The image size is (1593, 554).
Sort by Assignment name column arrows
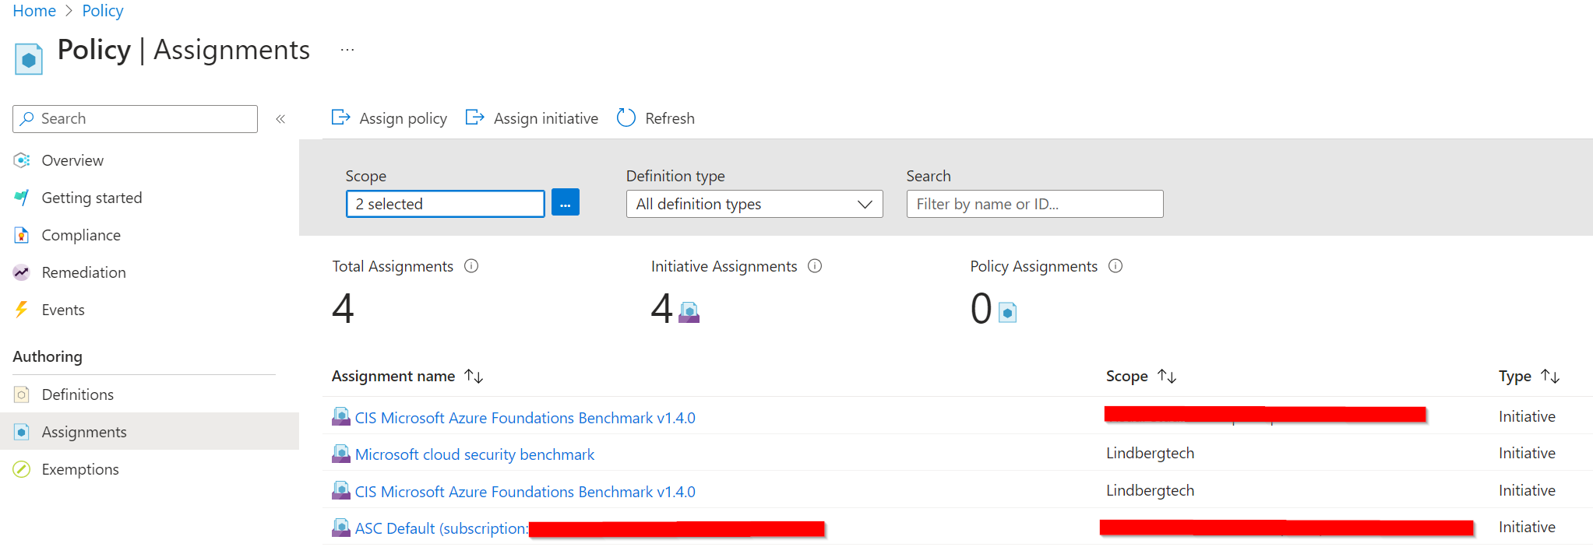[474, 377]
